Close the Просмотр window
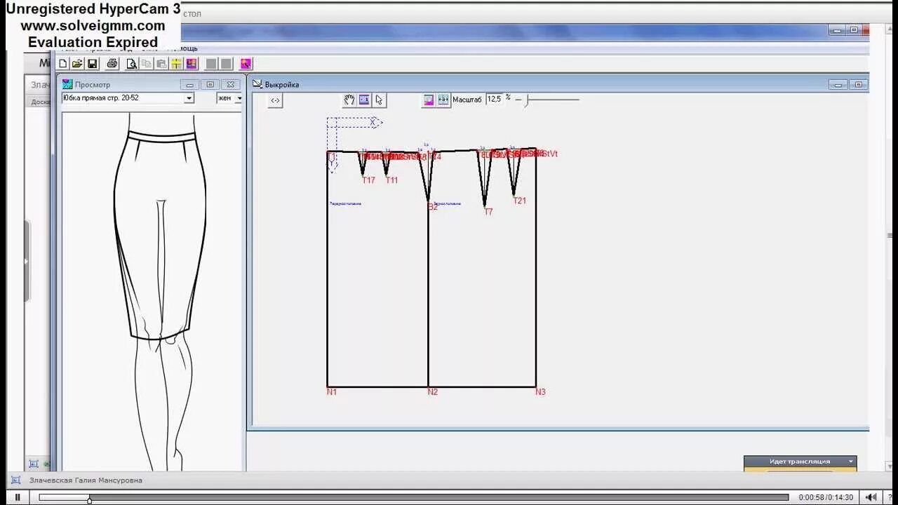Image resolution: width=898 pixels, height=505 pixels. 231,84
